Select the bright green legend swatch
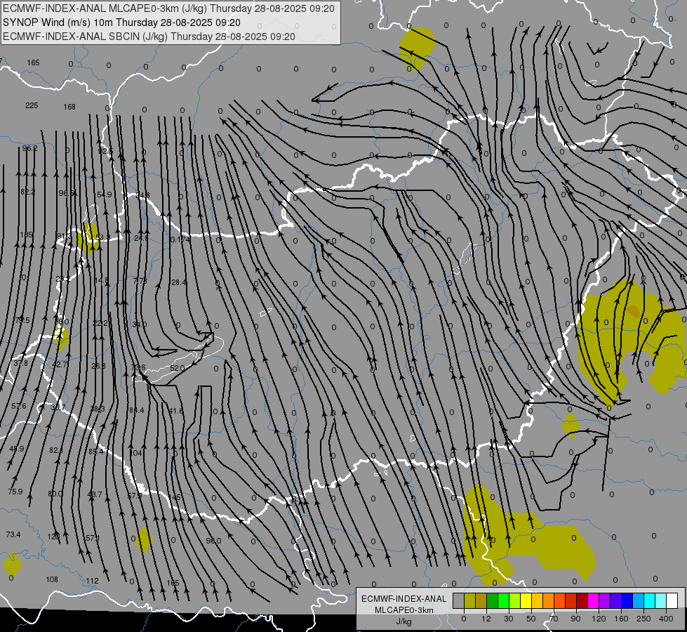Screen dimensions: 687x632 click(x=503, y=601)
